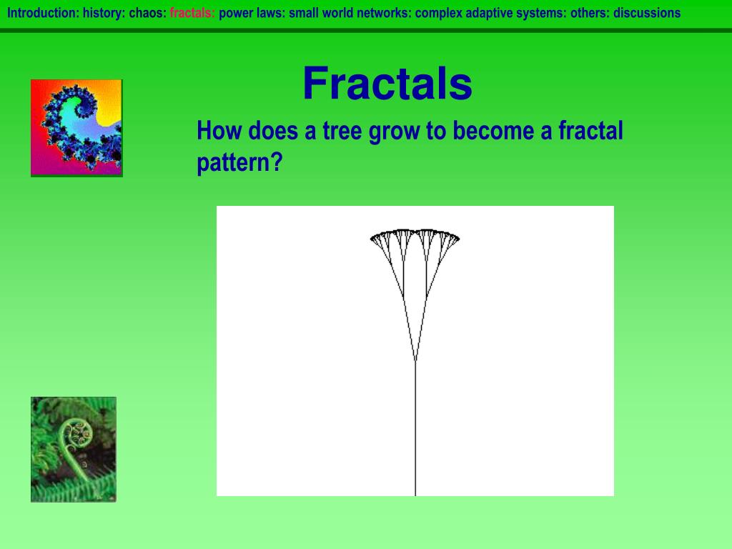Open the Introduction section in the top navigation

click(43, 13)
